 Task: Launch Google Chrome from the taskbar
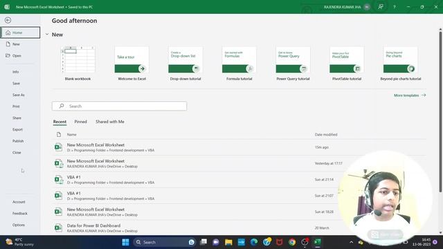tap(292, 242)
